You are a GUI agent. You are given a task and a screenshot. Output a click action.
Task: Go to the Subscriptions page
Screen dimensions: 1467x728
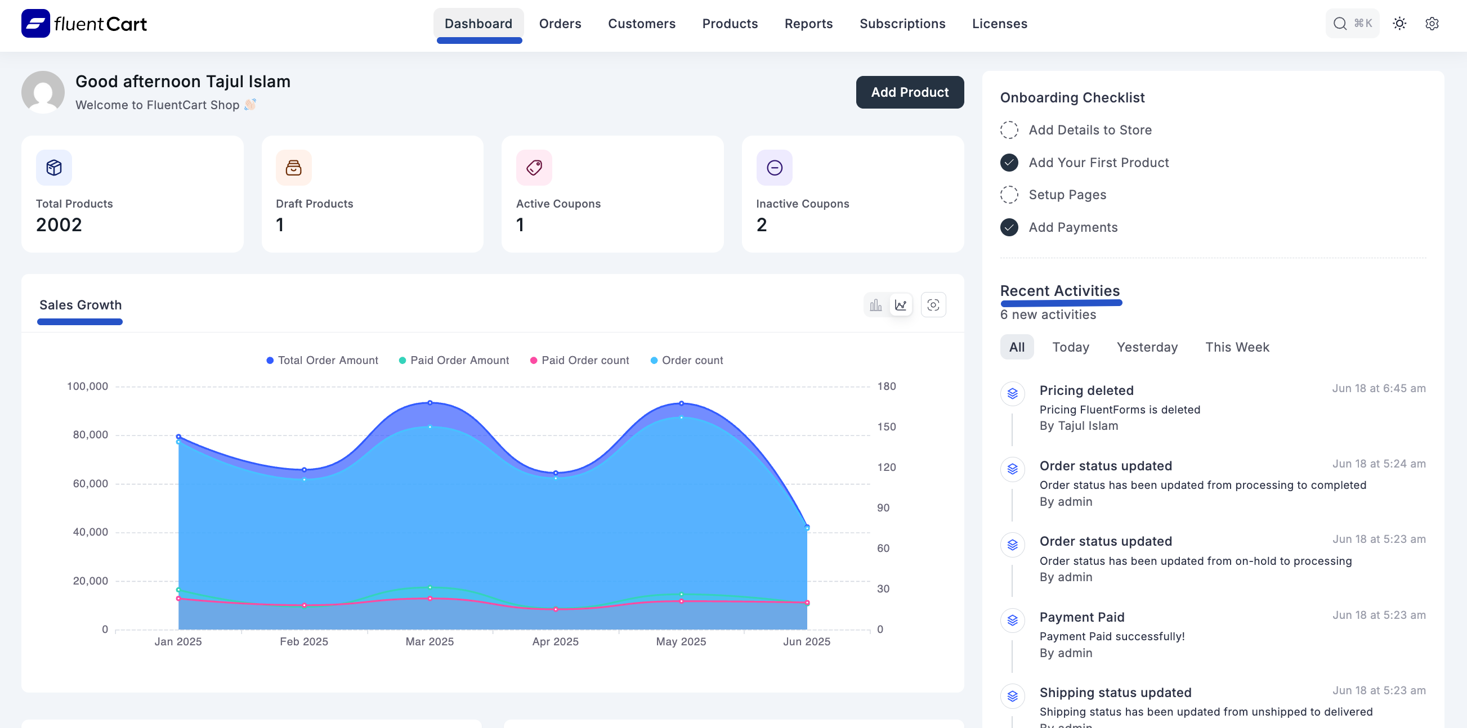pyautogui.click(x=902, y=23)
